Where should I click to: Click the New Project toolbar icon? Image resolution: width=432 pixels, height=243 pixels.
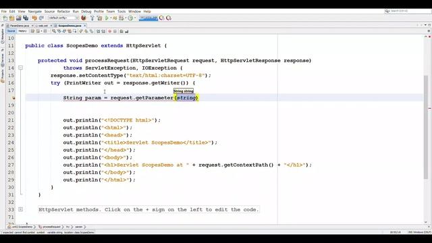point(11,18)
